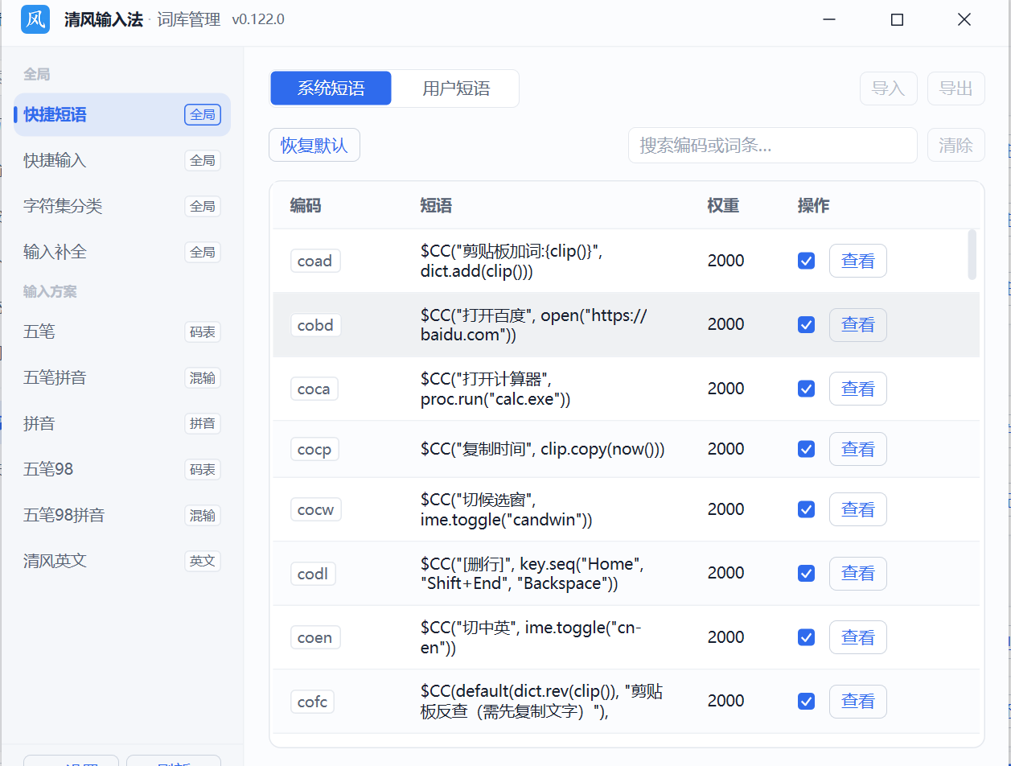Uncheck the checkbox for cocw

click(x=806, y=509)
